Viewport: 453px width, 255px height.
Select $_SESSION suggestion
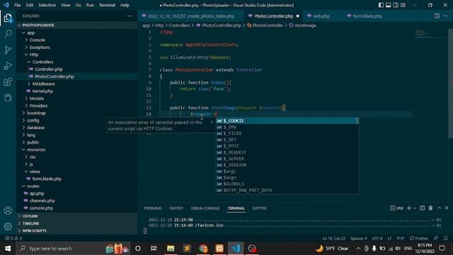coord(287,165)
